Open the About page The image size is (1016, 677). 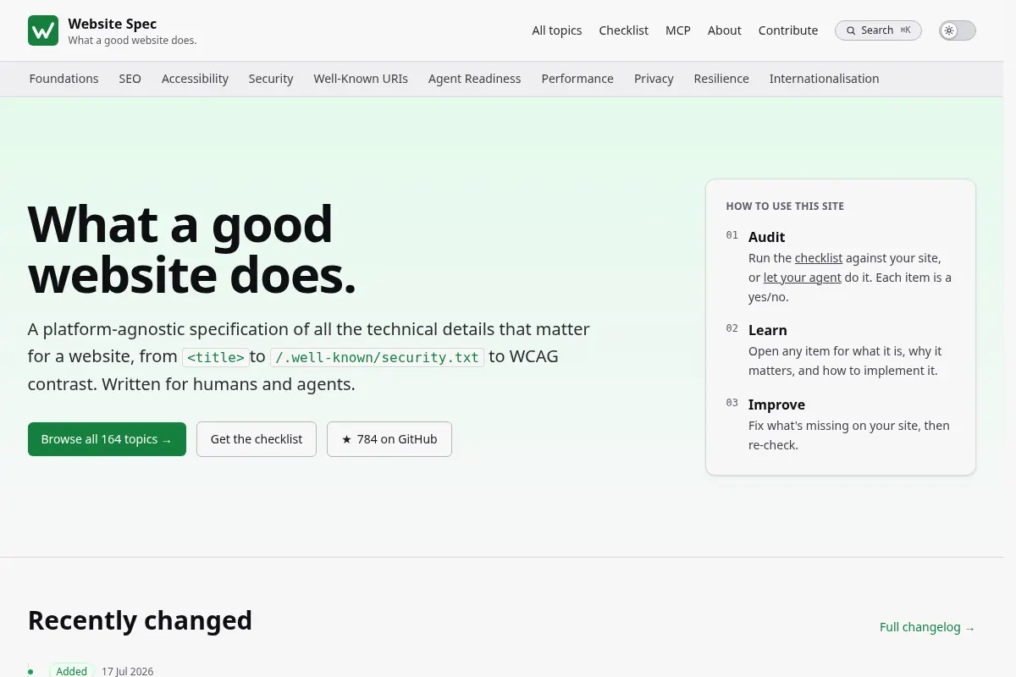click(x=725, y=30)
